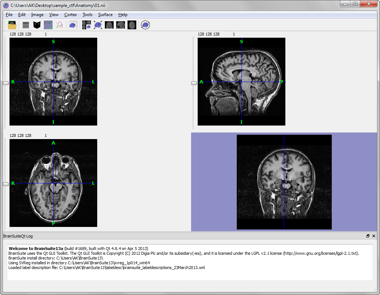The width and height of the screenshot is (380, 295).
Task: Open the Tools menu
Action: [x=87, y=15]
